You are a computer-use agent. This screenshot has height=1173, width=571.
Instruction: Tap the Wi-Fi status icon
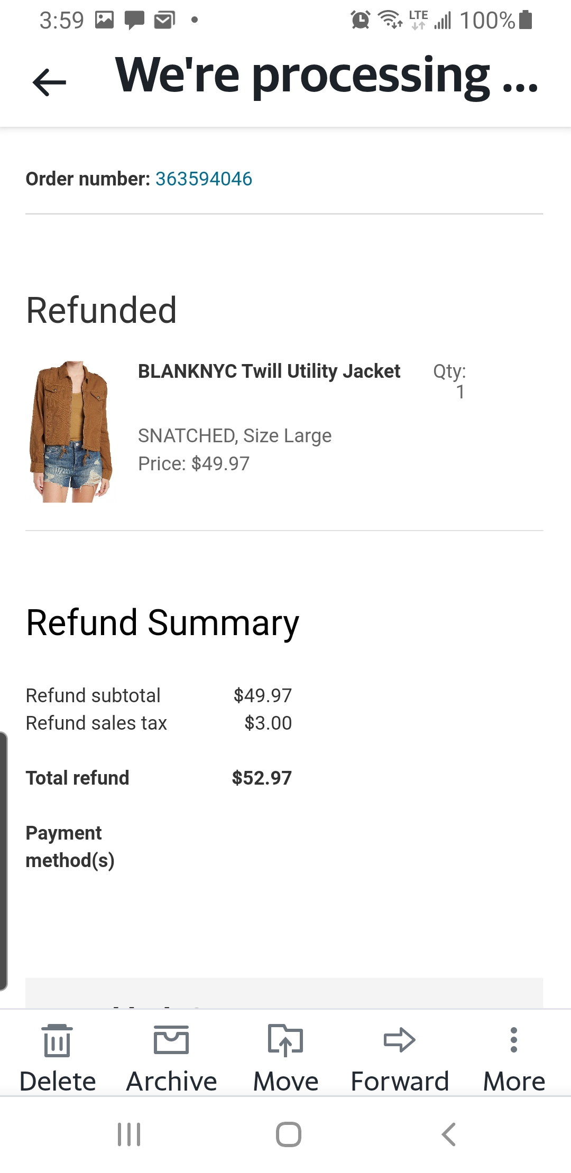(390, 20)
